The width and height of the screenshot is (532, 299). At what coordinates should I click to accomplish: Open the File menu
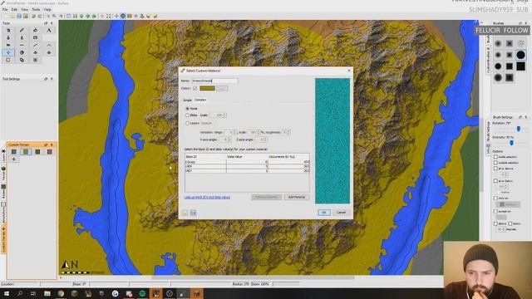(x=5, y=9)
